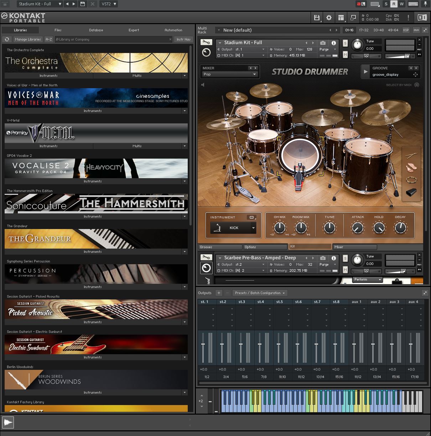Click the Scarbee Pre-Bass wrench edit icon
Screen dimensions: 431x436
tap(206, 257)
